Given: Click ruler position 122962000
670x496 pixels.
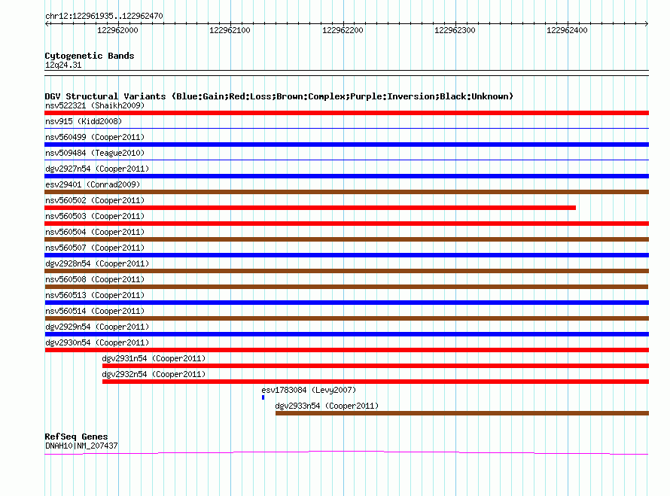Looking at the screenshot, I should (x=118, y=30).
